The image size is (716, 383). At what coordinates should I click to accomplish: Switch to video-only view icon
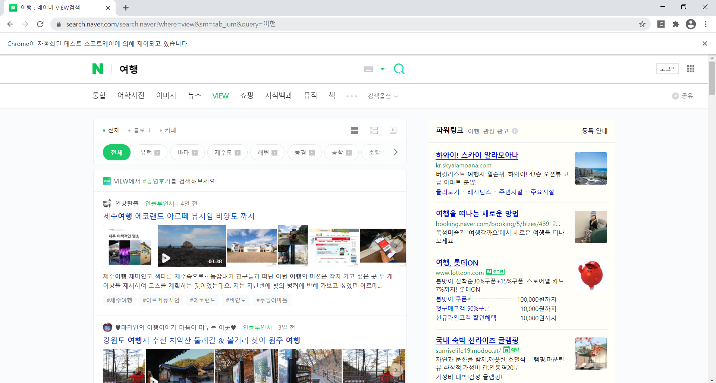pos(393,130)
